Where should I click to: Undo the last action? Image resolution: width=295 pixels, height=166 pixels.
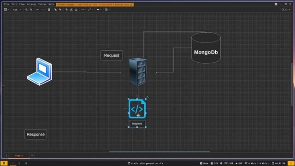click(x=38, y=10)
